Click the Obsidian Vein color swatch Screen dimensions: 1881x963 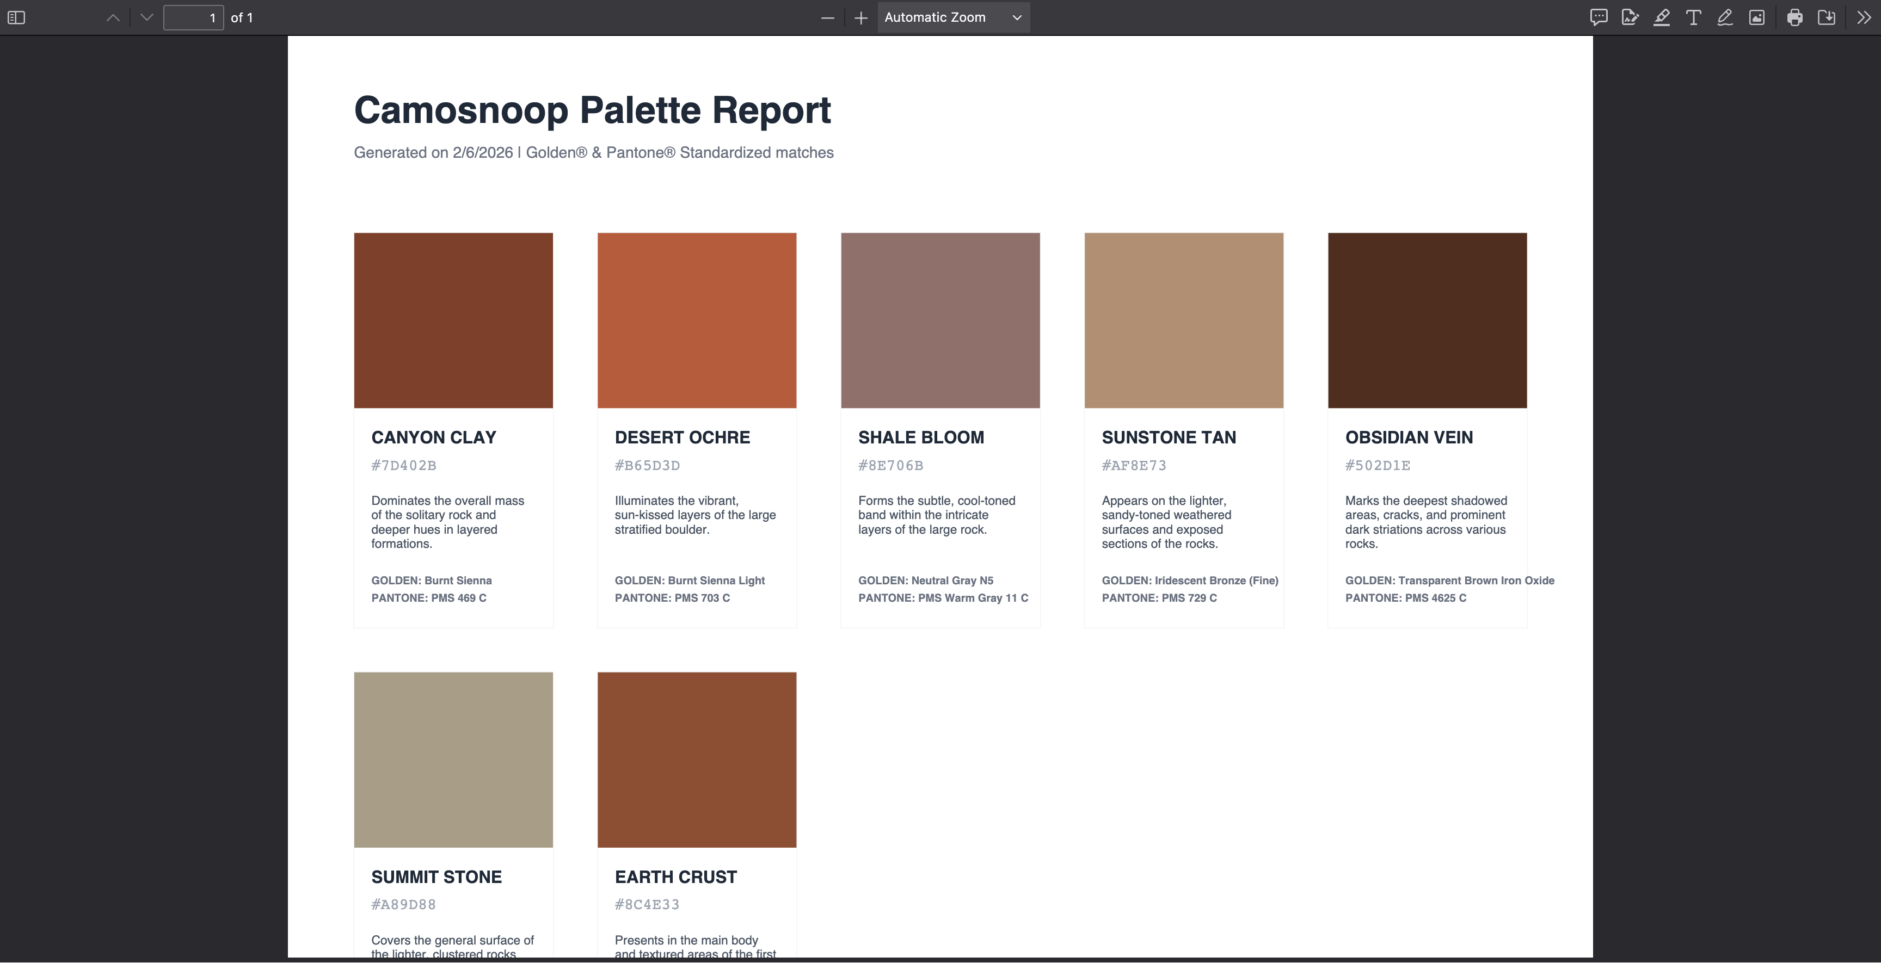(1427, 320)
